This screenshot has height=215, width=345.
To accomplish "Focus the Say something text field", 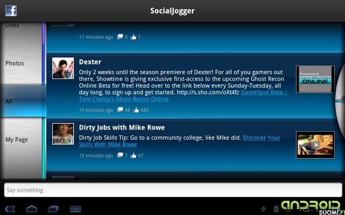I will pos(173,190).
